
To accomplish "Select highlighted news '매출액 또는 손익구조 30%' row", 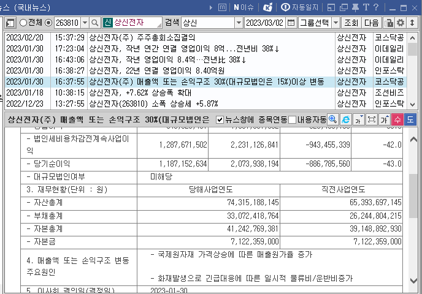I will (205, 81).
